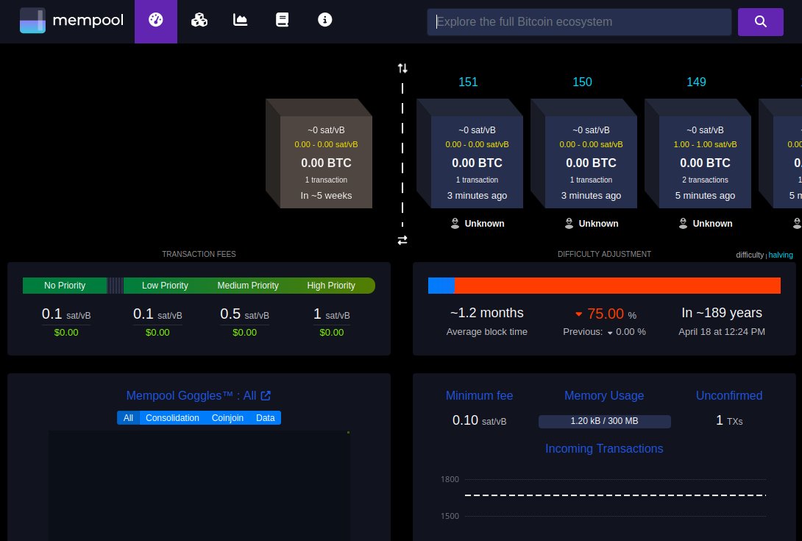The height and width of the screenshot is (541, 802).
Task: Click the small arrow beside Previous 0.00 %
Action: 610,333
